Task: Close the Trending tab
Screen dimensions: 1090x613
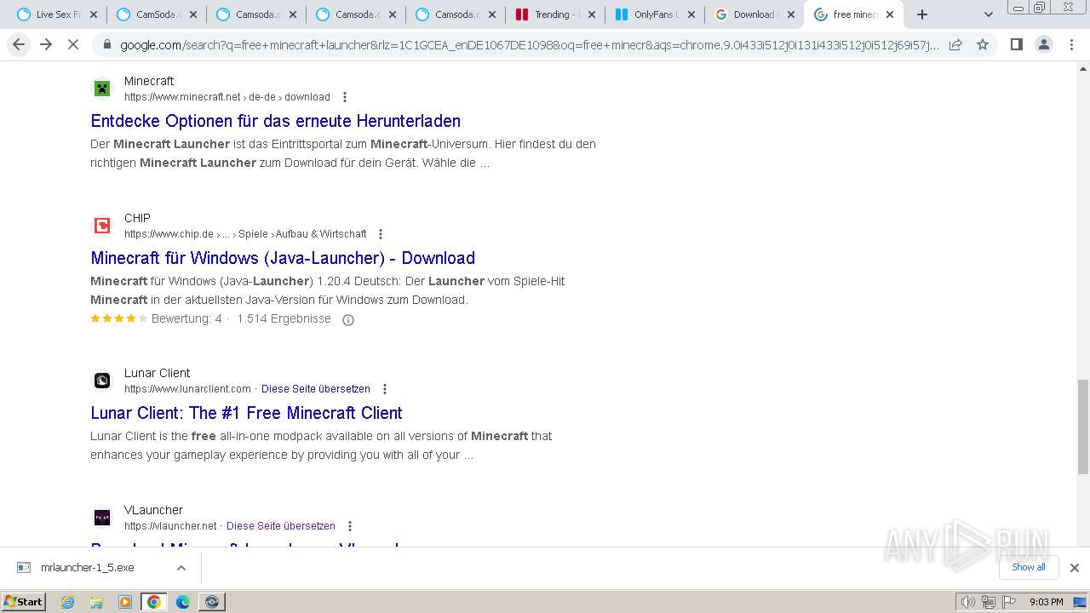Action: (x=590, y=14)
